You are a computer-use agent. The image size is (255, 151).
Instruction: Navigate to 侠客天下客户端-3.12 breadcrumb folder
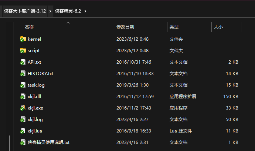(x=25, y=11)
